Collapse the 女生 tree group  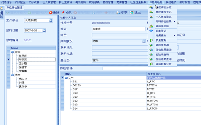pyautogui.click(x=12, y=52)
